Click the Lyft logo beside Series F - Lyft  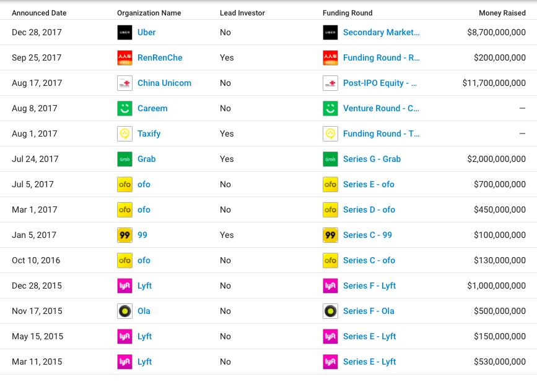click(x=330, y=286)
